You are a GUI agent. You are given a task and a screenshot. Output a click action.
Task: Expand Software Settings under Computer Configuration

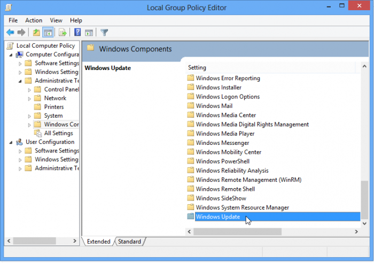click(20, 64)
